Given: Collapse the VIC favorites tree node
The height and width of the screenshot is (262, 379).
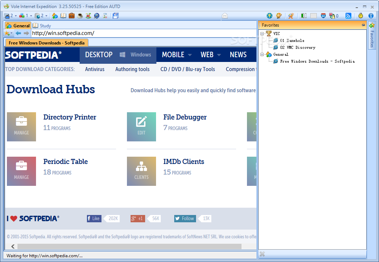Looking at the screenshot, I should [x=262, y=34].
